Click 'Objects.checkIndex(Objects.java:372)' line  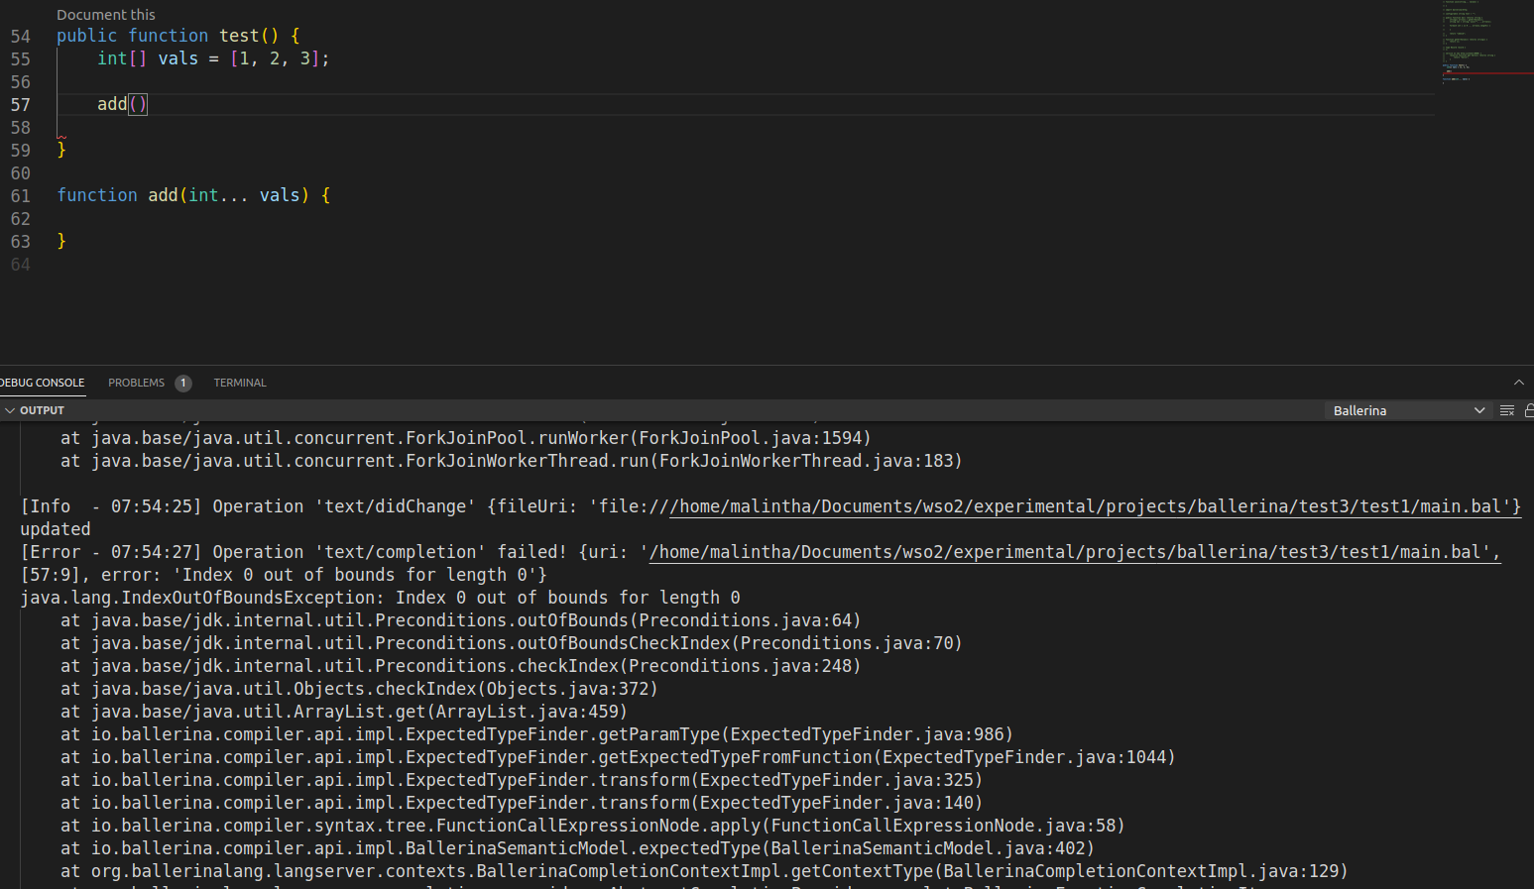(x=359, y=689)
